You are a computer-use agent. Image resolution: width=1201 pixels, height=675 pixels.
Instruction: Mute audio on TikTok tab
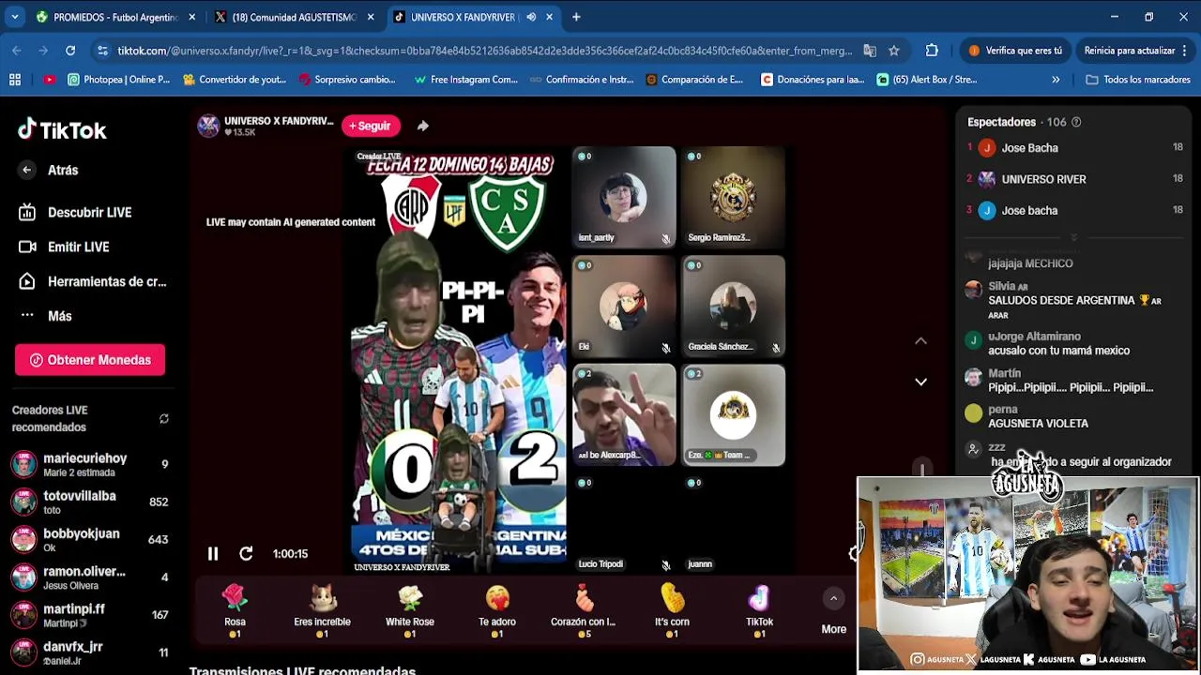tap(531, 17)
